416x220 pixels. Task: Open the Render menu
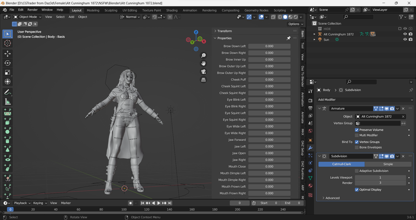pyautogui.click(x=32, y=10)
